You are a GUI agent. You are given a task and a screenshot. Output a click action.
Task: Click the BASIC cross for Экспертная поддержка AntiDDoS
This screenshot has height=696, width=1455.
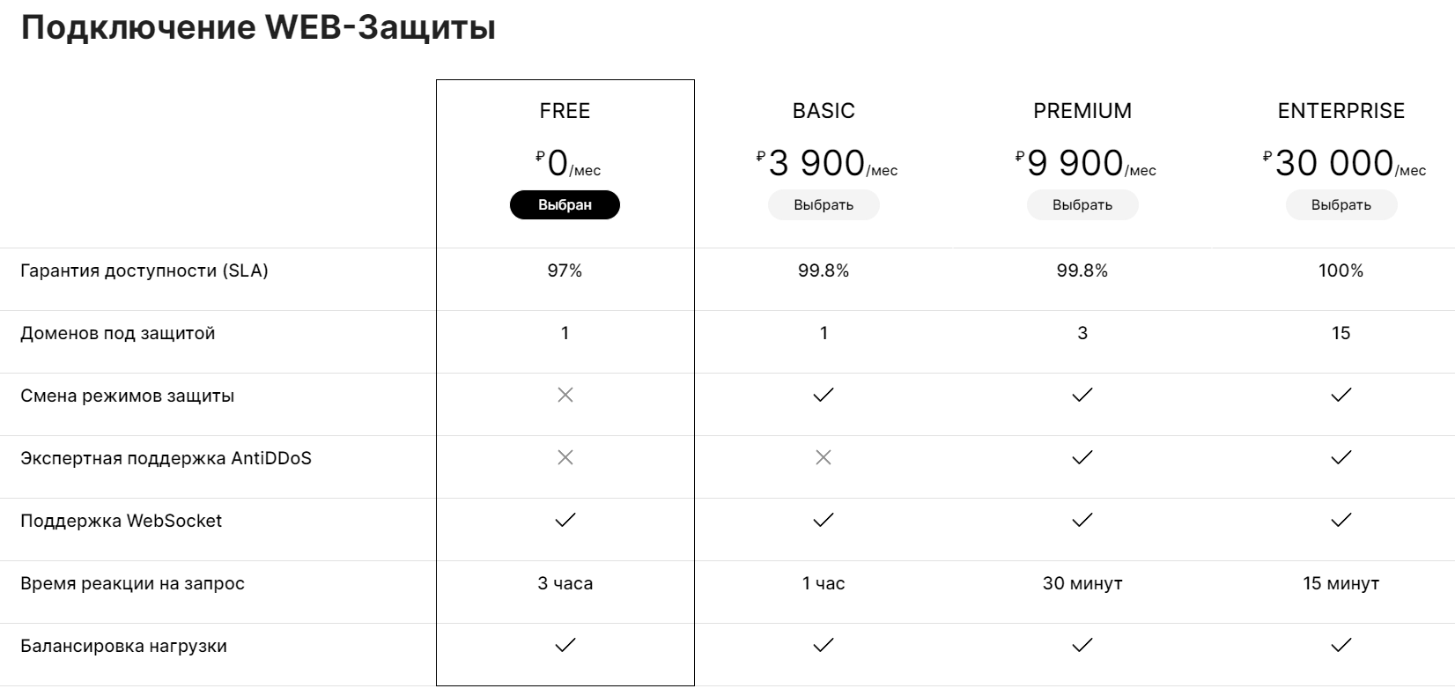[x=824, y=457]
